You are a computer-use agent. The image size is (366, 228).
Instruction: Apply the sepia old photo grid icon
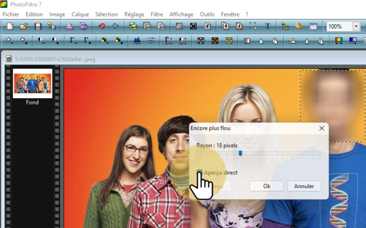215,41
